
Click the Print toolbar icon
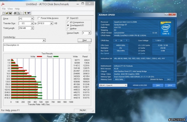(15, 13)
